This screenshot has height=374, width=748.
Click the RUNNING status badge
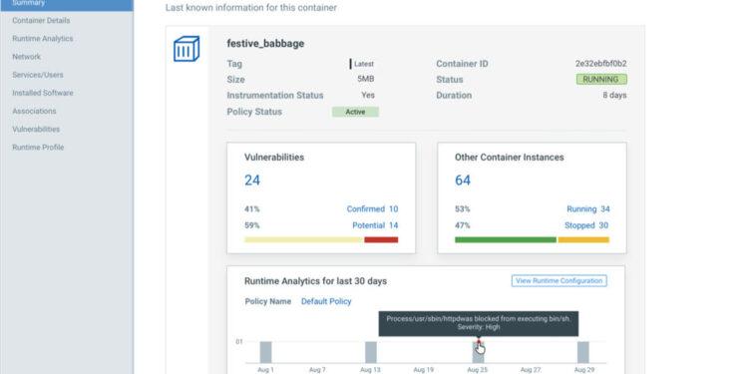coord(601,79)
